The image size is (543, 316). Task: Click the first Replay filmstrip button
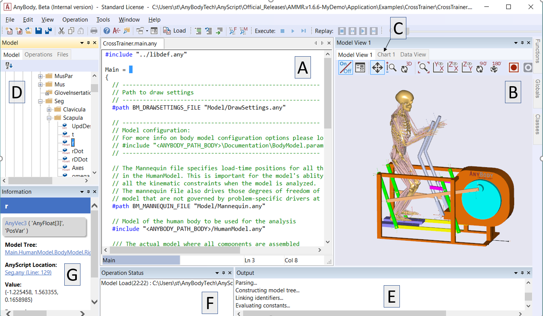[x=342, y=31]
